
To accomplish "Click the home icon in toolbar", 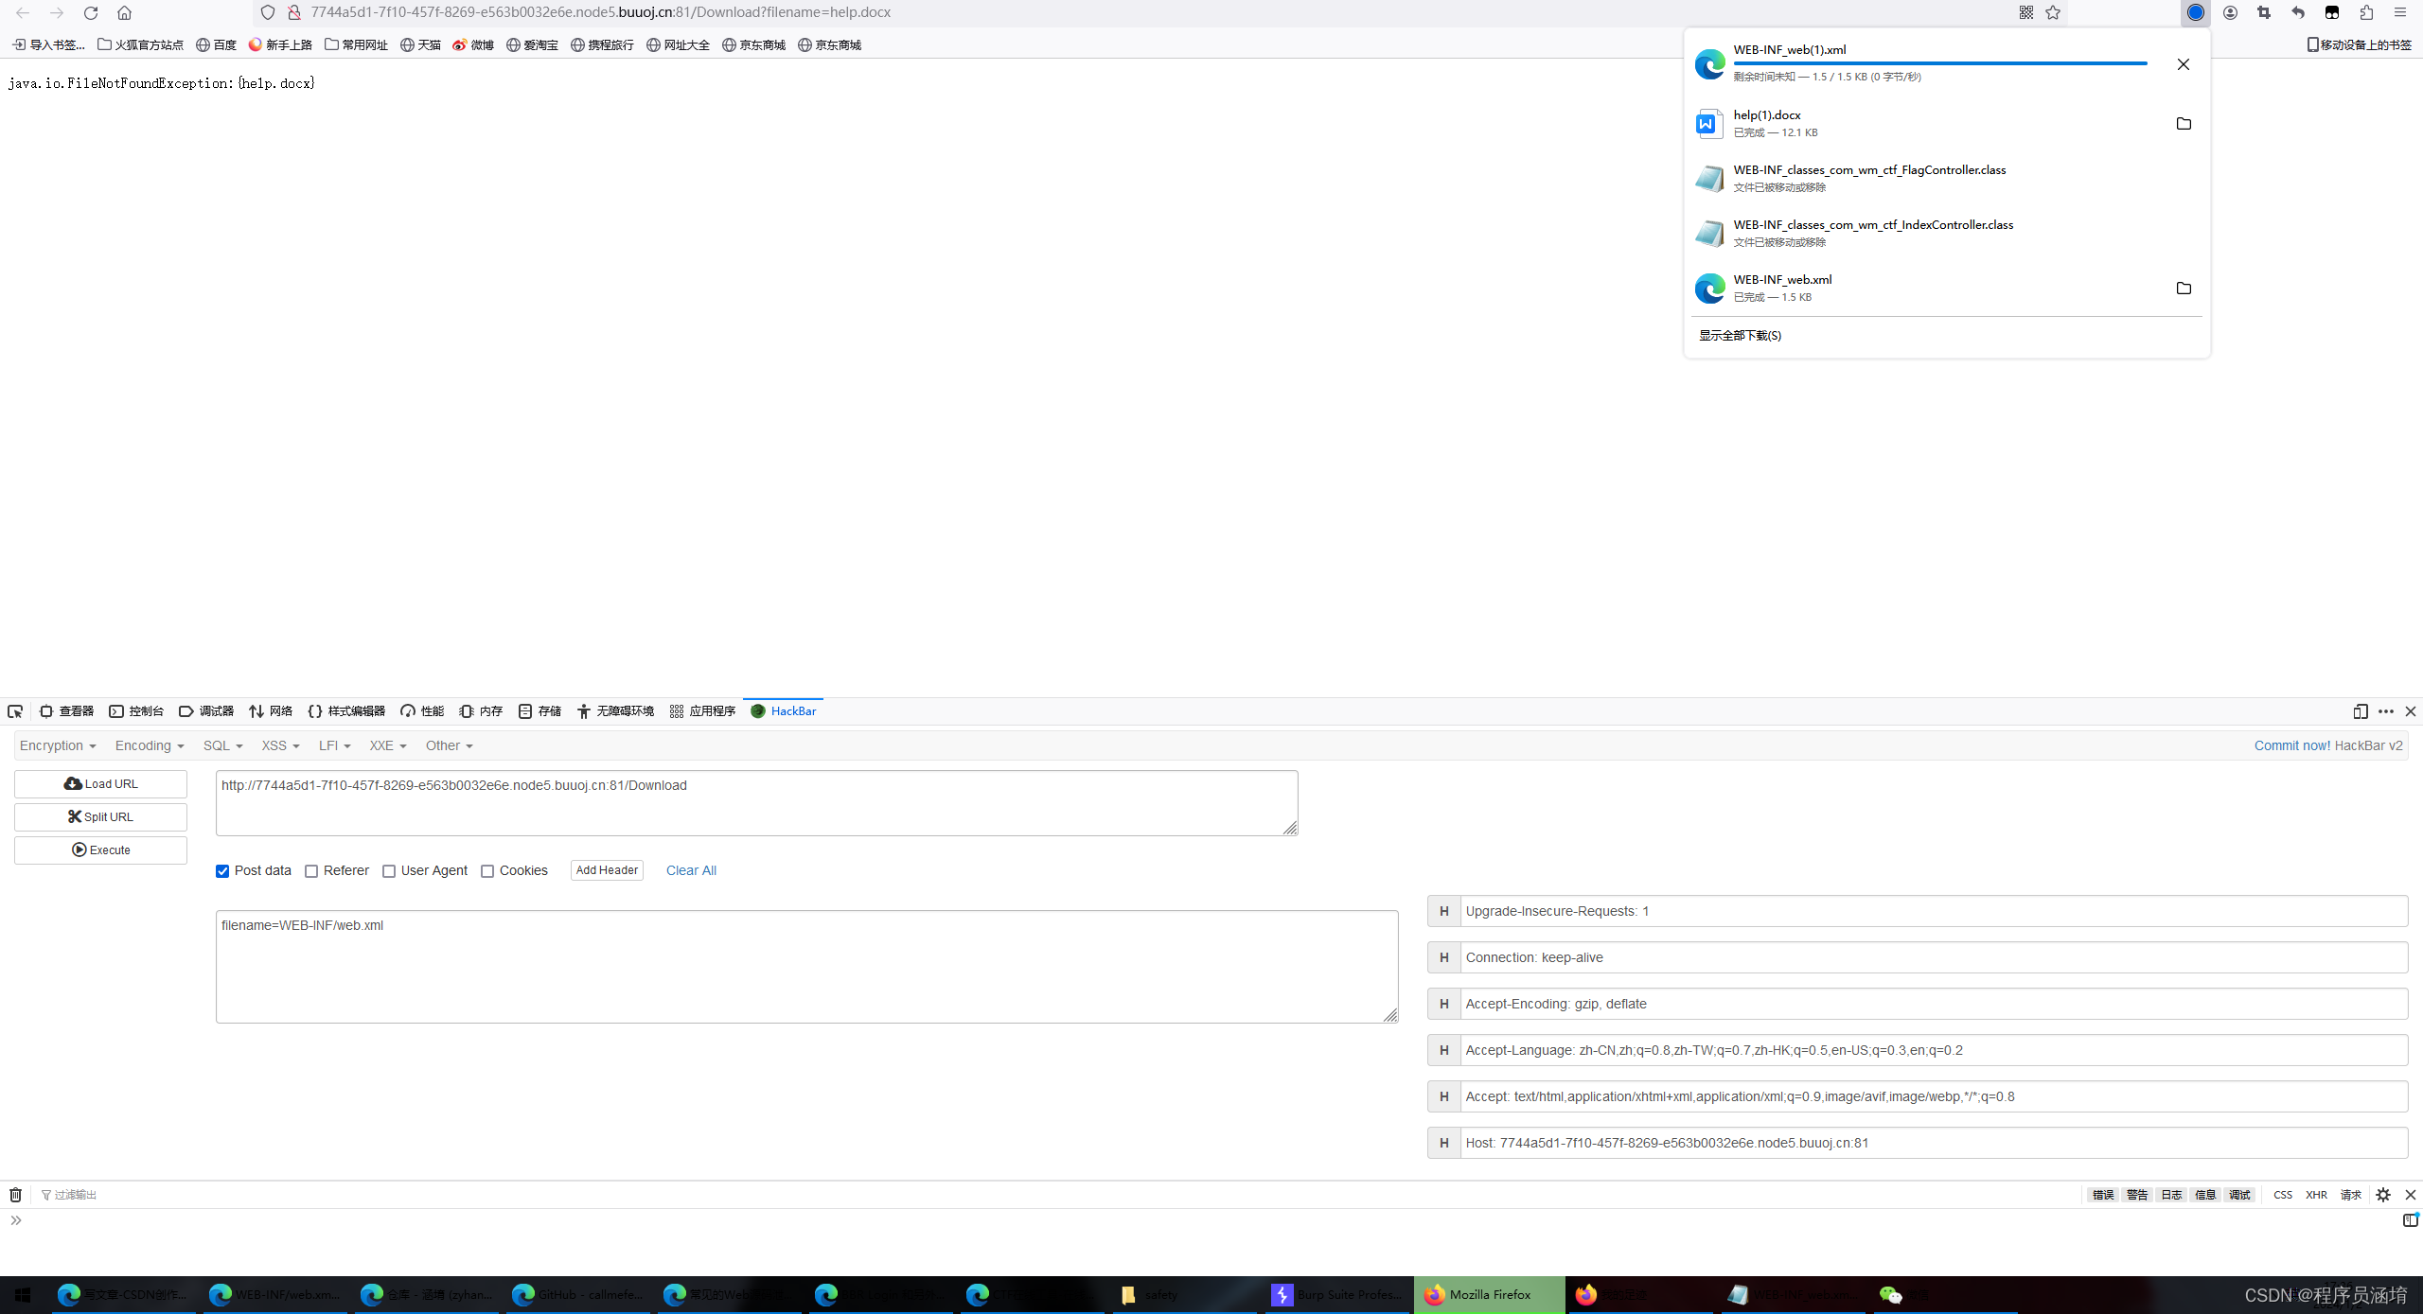I will point(124,12).
